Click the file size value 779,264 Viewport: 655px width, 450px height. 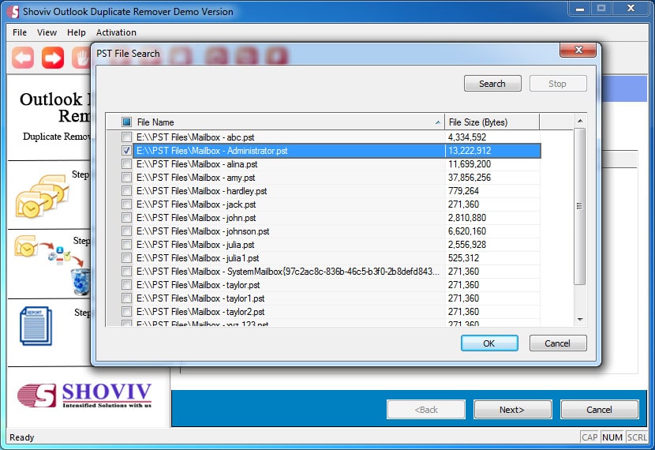pos(463,191)
